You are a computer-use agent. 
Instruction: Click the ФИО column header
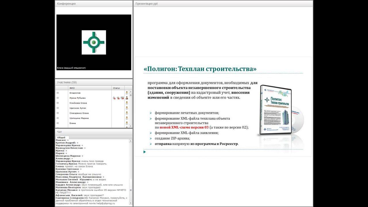point(90,88)
